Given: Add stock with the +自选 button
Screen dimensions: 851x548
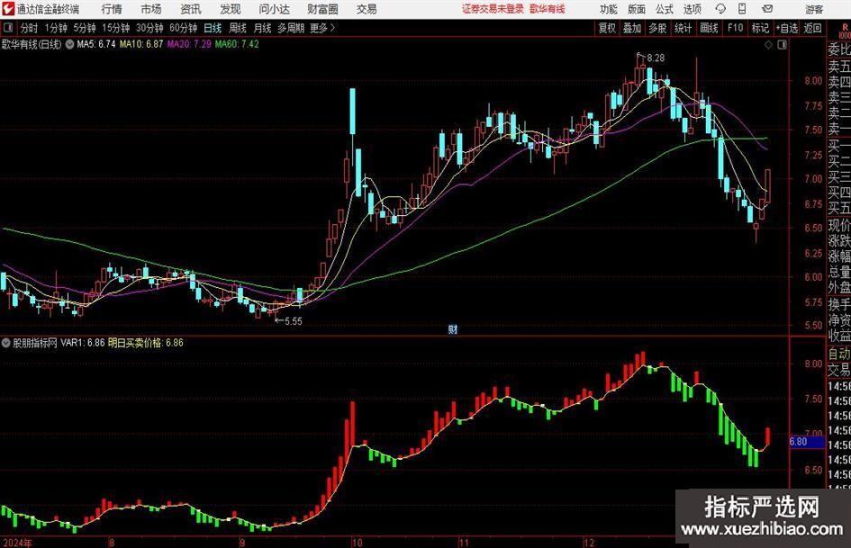Looking at the screenshot, I should (787, 28).
